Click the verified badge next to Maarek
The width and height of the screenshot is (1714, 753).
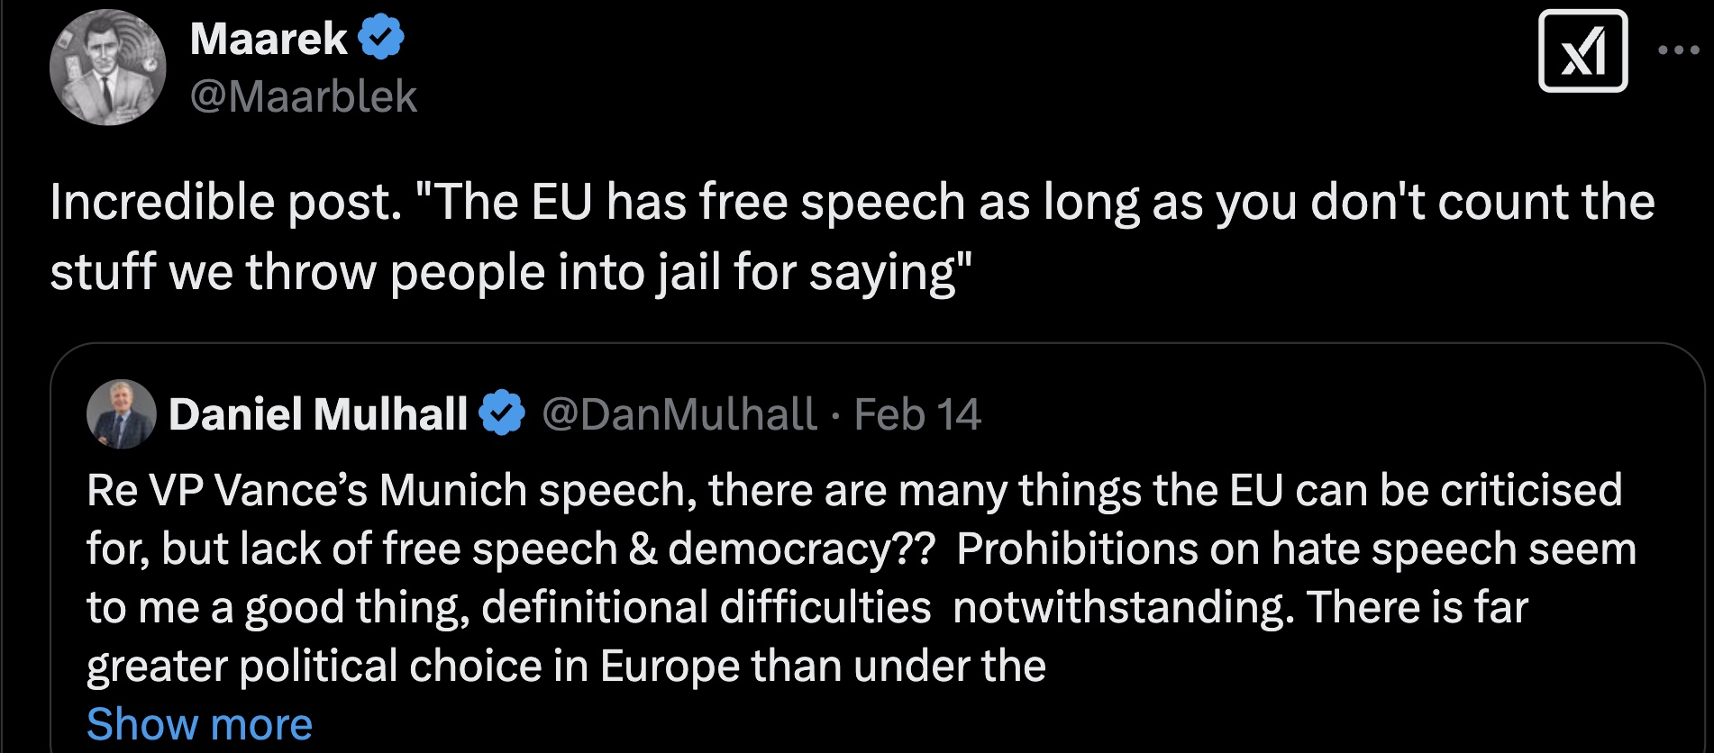point(381,39)
